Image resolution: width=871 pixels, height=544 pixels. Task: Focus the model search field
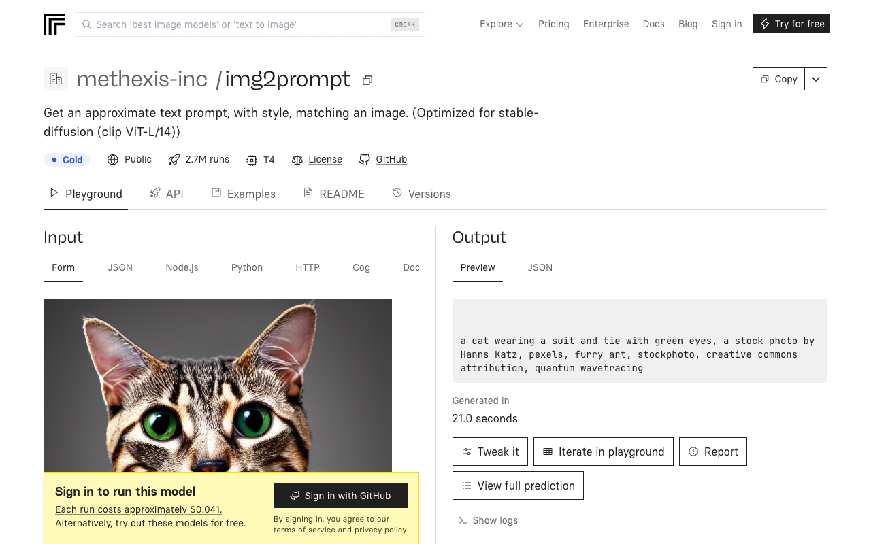[x=242, y=24]
